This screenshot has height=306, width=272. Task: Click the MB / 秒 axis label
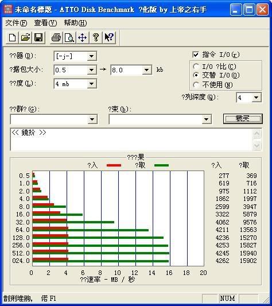[x=123, y=280]
